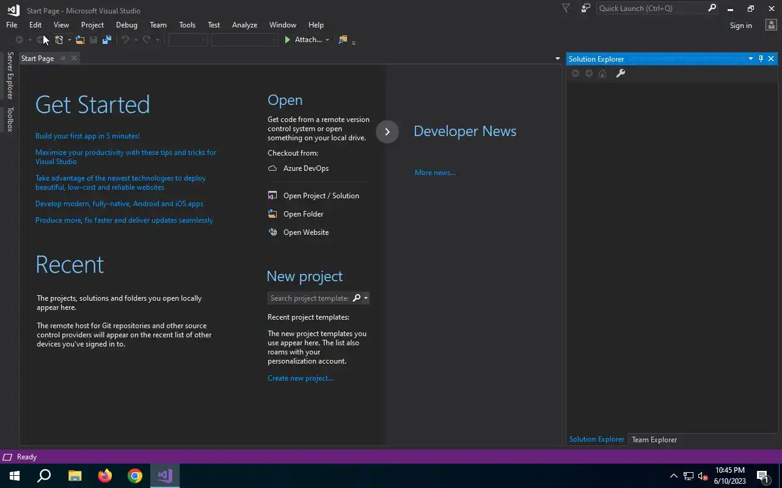Click Azure DevOps checkout option

[298, 168]
